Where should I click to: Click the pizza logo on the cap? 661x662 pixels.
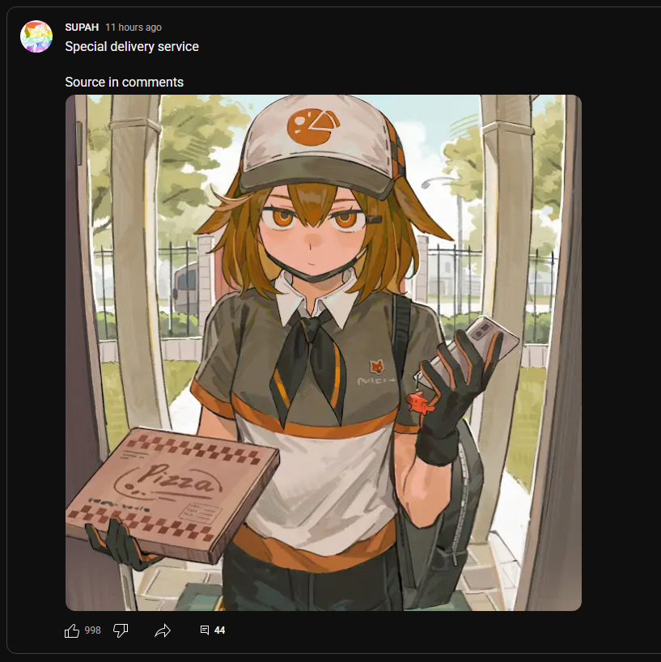pyautogui.click(x=313, y=127)
